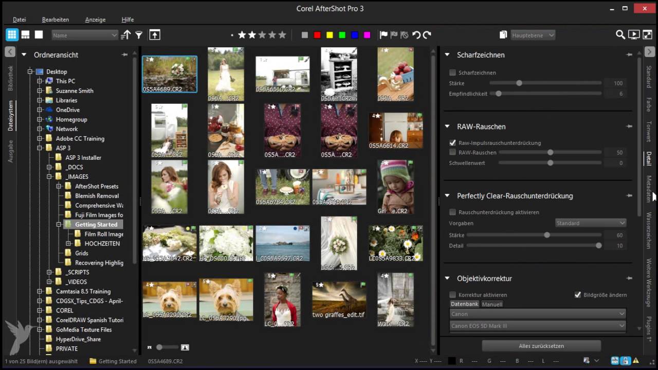Toggle full screen view icon
This screenshot has width=658, height=370.
pyautogui.click(x=647, y=35)
